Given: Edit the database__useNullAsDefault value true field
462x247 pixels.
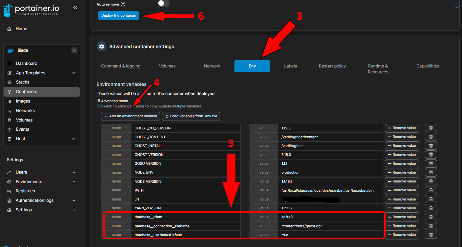Looking at the screenshot, I should coord(331,235).
